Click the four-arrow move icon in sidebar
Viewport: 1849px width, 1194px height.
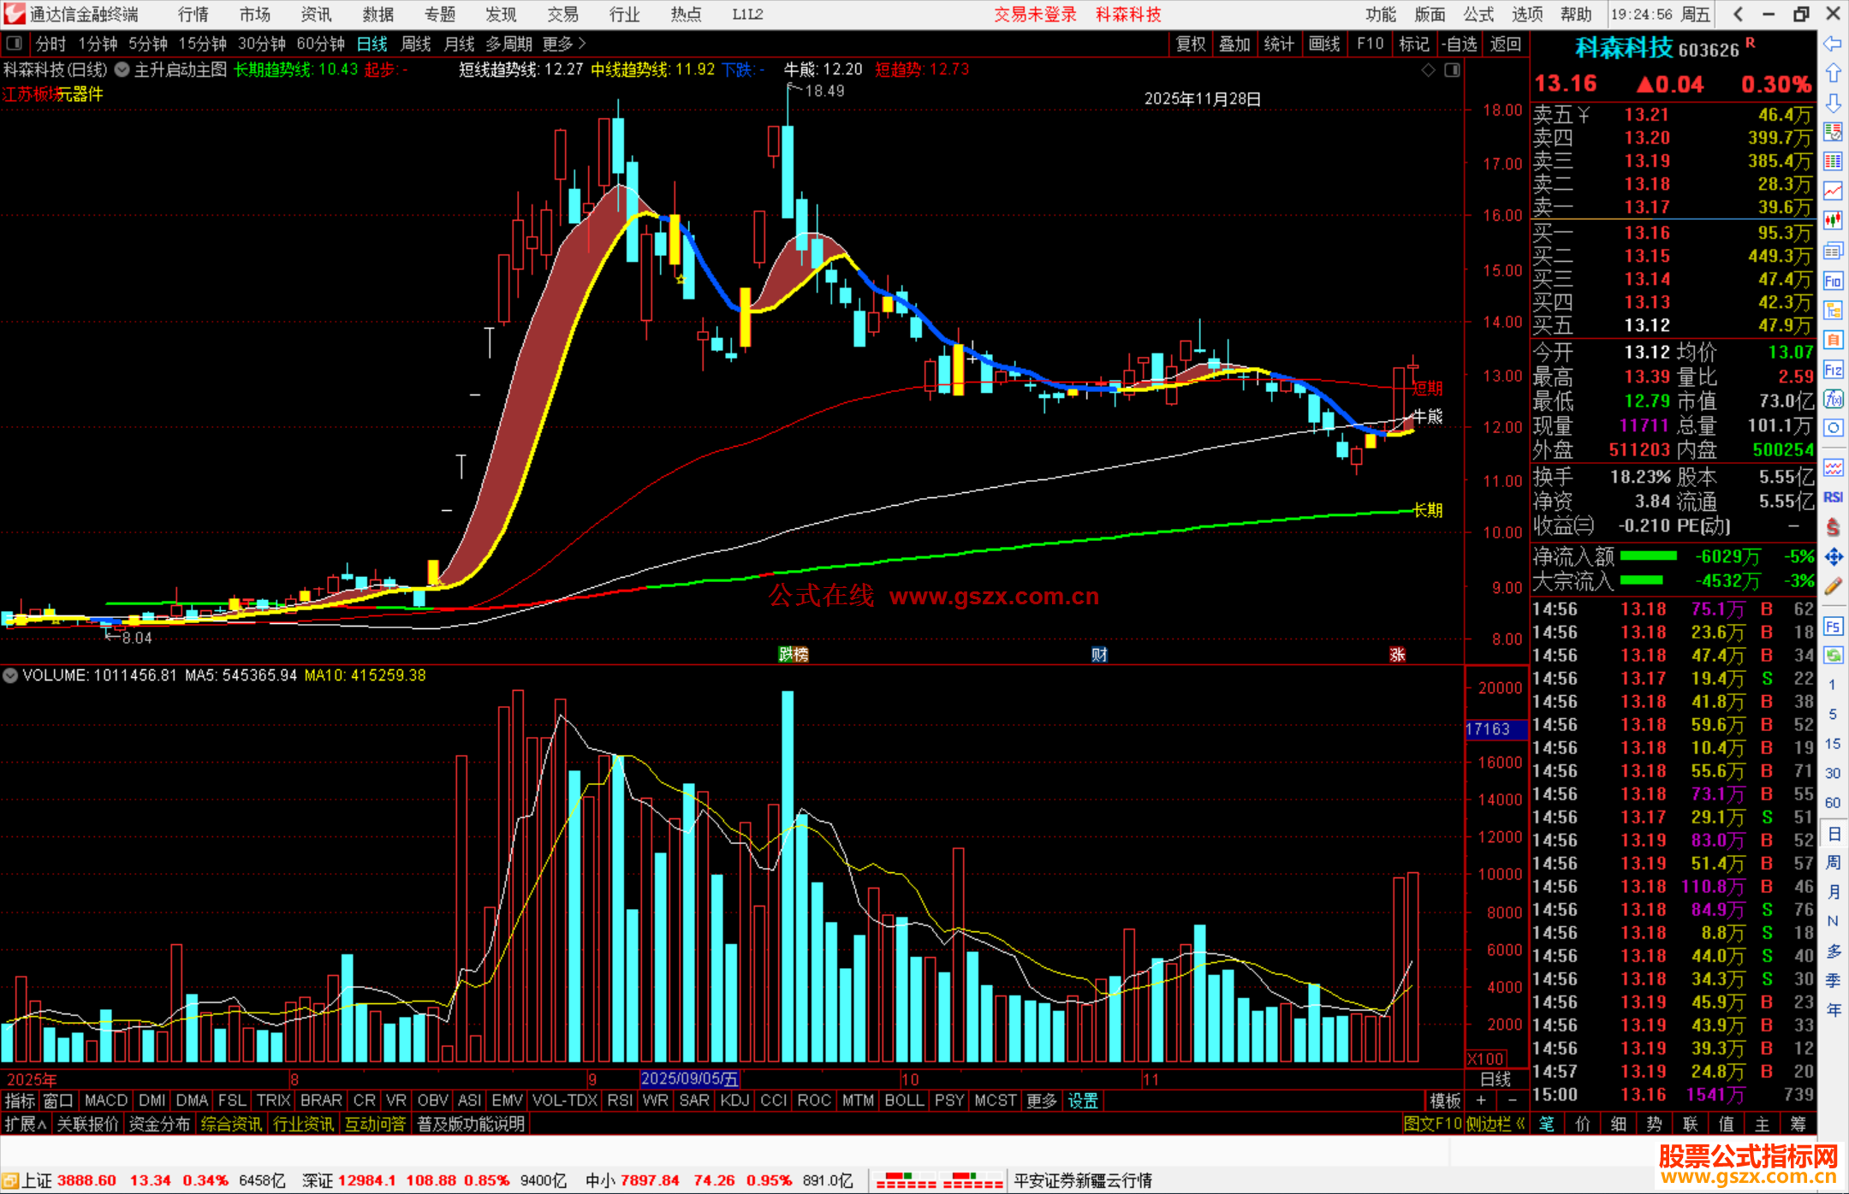click(x=1833, y=557)
